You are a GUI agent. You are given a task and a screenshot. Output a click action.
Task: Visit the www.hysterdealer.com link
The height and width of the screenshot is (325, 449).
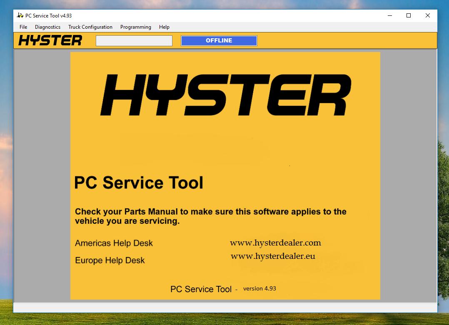point(276,243)
